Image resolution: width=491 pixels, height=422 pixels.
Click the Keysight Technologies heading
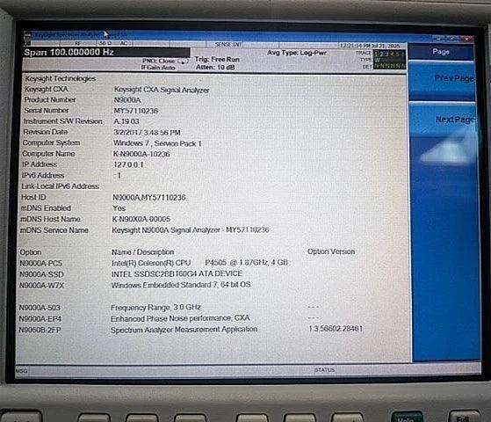click(61, 78)
